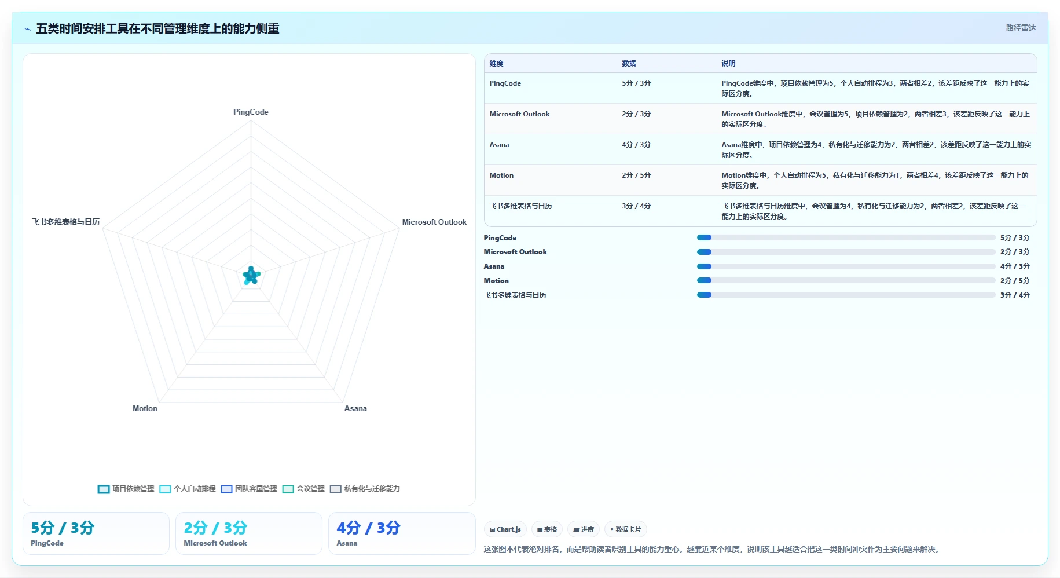1060x578 pixels.
Task: Click the Asana radar axis label
Action: [x=355, y=408]
